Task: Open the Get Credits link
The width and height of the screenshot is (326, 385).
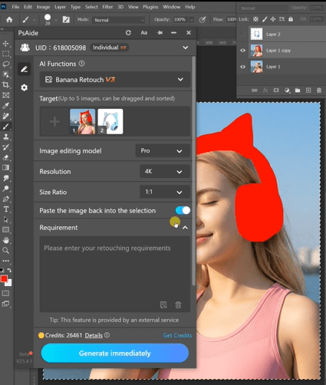Action: point(177,335)
